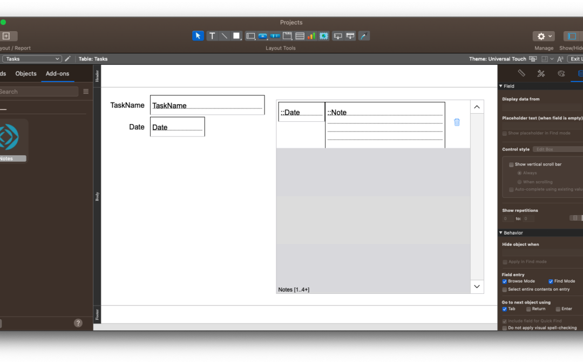Select the Notes add-on icon
This screenshot has width=583, height=364.
[10, 137]
